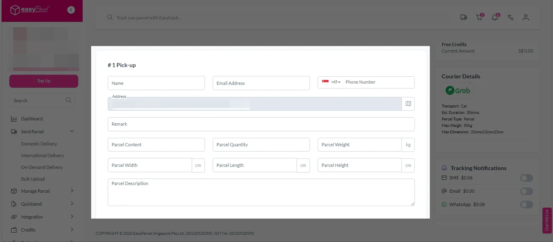The image size is (553, 242).
Task: Turn on WhatsApp tracking notifications
Action: coord(526,204)
